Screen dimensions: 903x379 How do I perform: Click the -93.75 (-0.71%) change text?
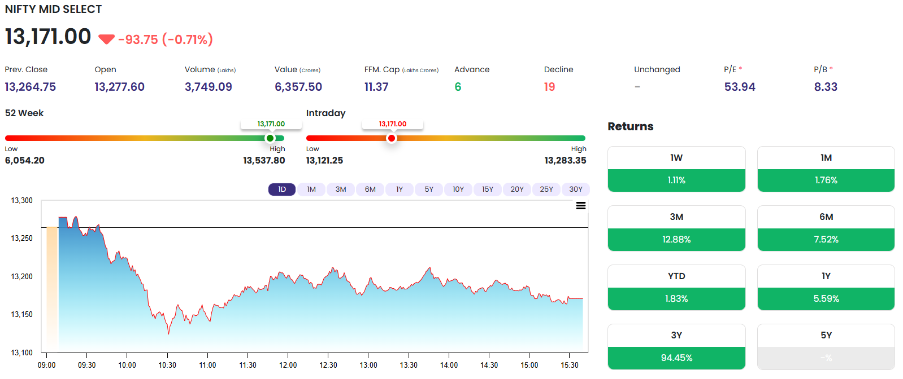coord(166,39)
